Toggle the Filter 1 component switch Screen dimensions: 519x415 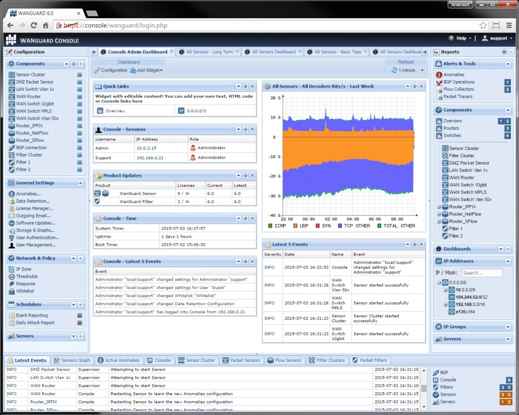[79, 162]
